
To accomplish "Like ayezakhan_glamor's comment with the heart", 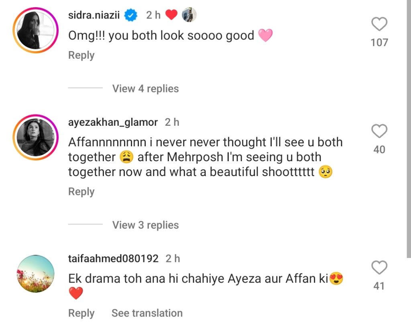I will pos(379,131).
